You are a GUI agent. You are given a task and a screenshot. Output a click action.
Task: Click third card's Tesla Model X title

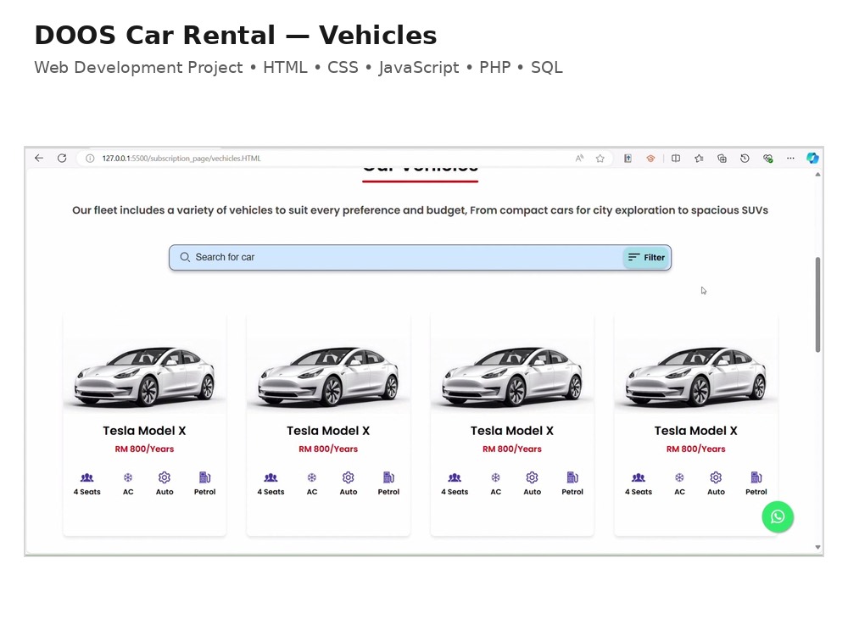pos(512,431)
